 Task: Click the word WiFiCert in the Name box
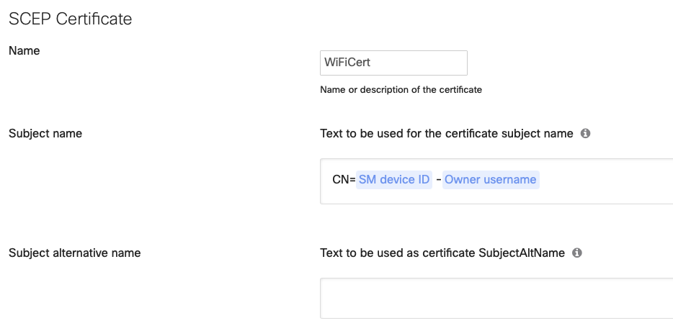click(x=347, y=63)
